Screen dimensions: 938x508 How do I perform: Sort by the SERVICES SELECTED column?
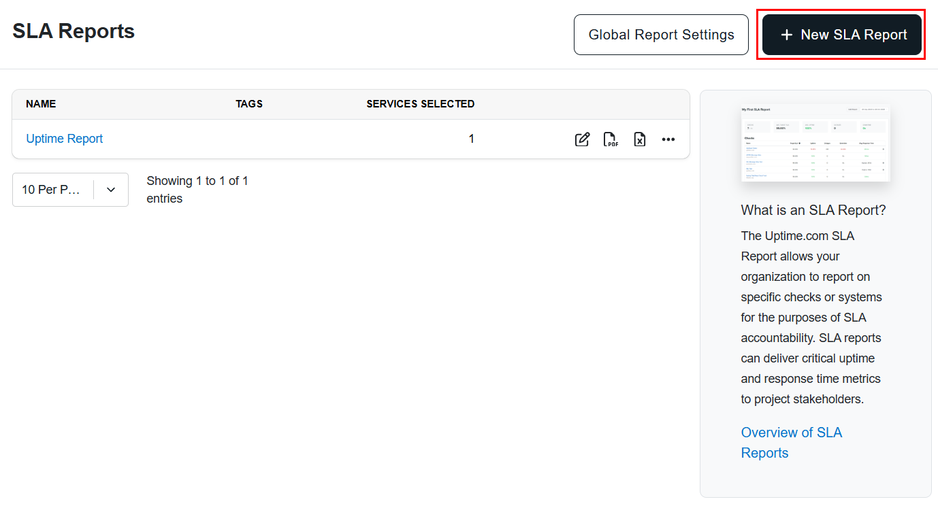420,104
